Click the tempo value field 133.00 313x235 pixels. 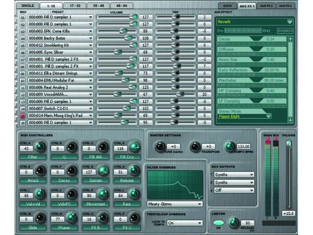point(244,146)
